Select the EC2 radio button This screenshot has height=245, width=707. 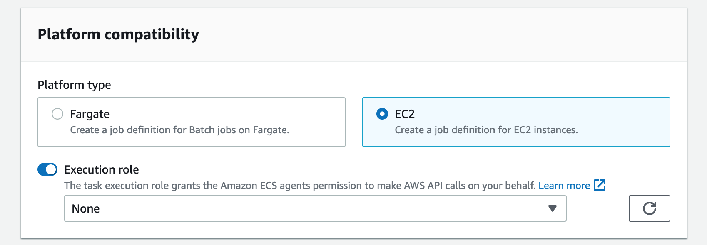(x=382, y=114)
